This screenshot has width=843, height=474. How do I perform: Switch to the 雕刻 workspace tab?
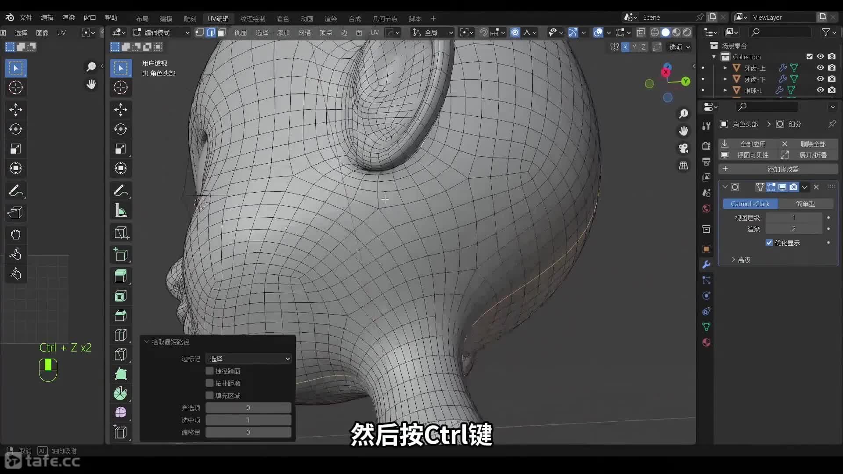click(x=190, y=18)
